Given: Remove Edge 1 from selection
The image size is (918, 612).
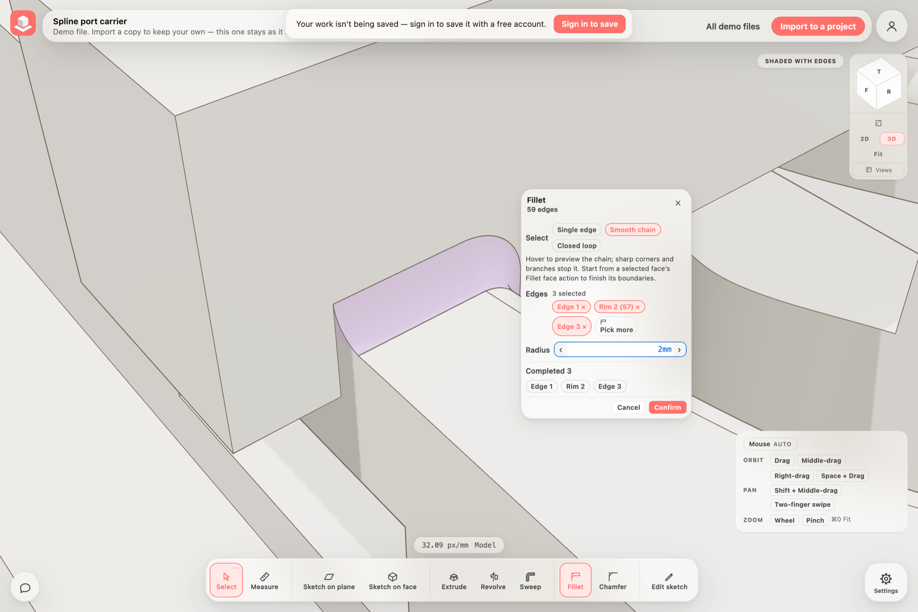Looking at the screenshot, I should [583, 307].
